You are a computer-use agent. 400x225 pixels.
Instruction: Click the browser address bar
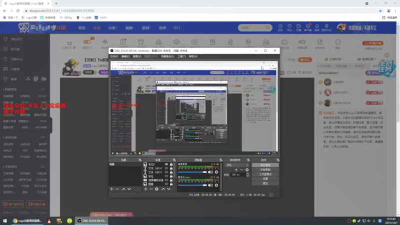point(200,10)
